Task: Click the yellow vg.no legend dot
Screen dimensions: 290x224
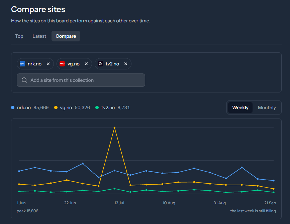Action: click(x=56, y=107)
